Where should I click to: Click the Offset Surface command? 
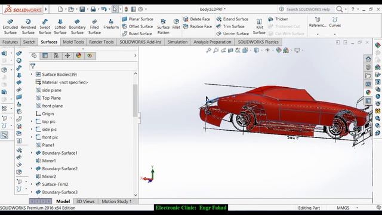[138, 26]
